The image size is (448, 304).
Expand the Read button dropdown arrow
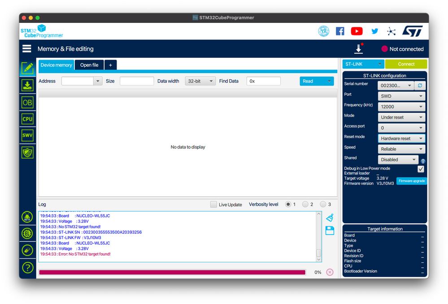329,81
